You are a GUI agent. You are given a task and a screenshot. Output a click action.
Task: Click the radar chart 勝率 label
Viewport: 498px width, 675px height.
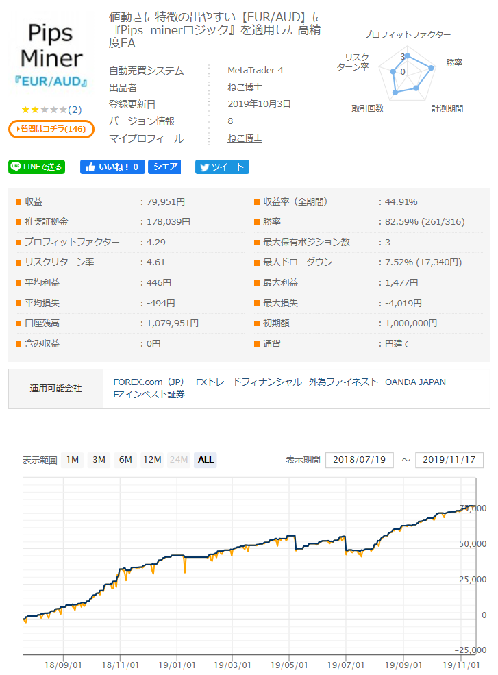point(454,63)
